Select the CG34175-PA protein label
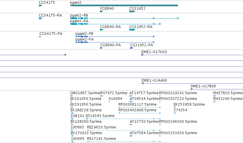Viewport: 243px width, 143px height. [x=51, y=34]
